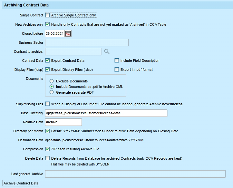Image resolution: width=233 pixels, height=188 pixels.
Task: Click the Base Directory path field
Action: [x=106, y=113]
